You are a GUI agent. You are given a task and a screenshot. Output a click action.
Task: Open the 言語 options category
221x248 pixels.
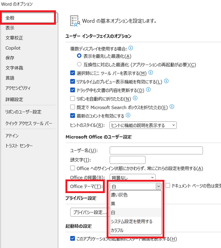pos(10,78)
